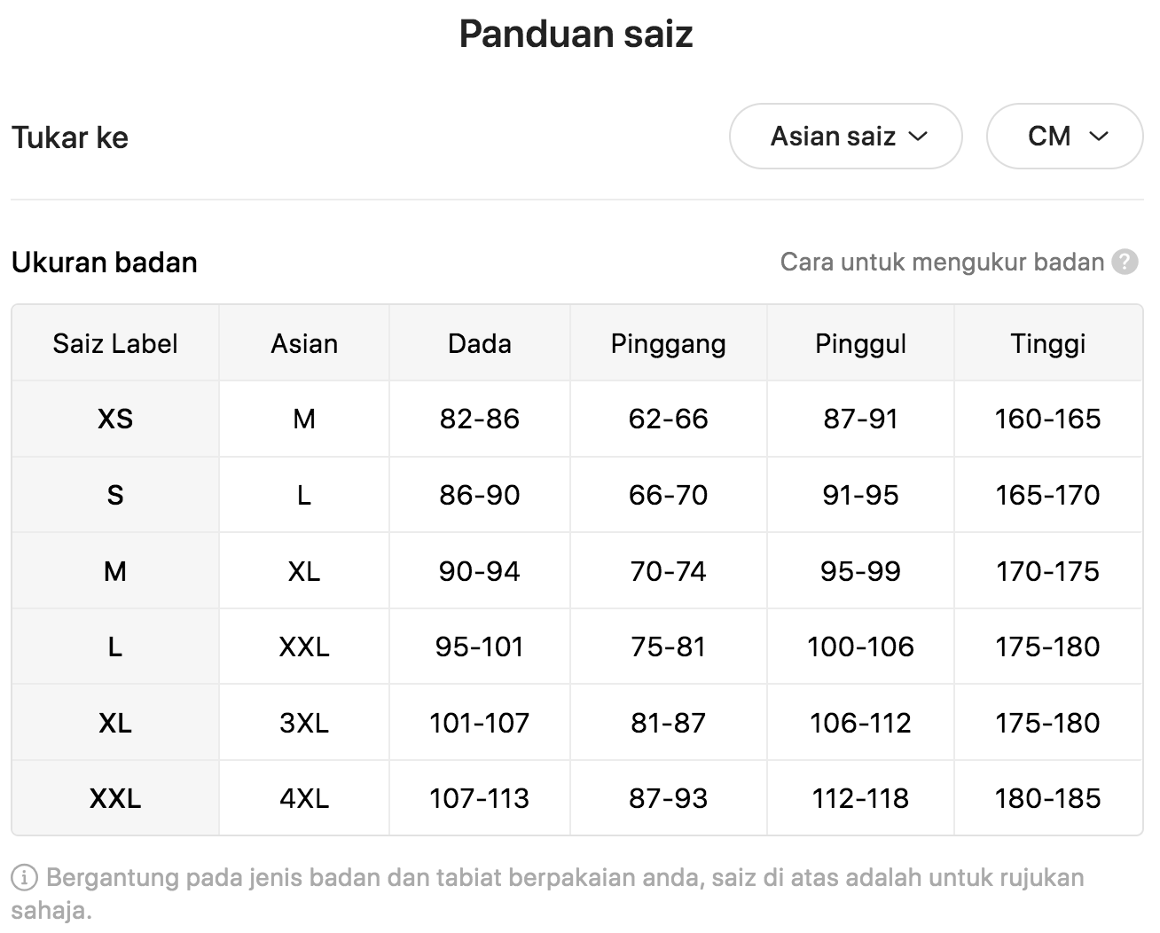Click the Tinggi column header
Screen dimensions: 1160x933
click(x=1048, y=343)
